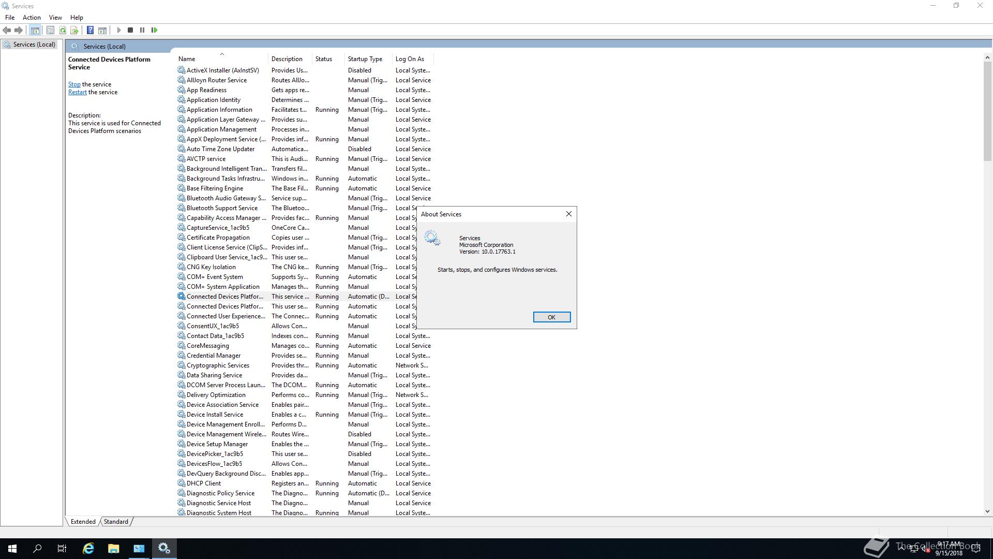The image size is (993, 559).
Task: Click the services list scrollbar down arrow
Action: [987, 511]
